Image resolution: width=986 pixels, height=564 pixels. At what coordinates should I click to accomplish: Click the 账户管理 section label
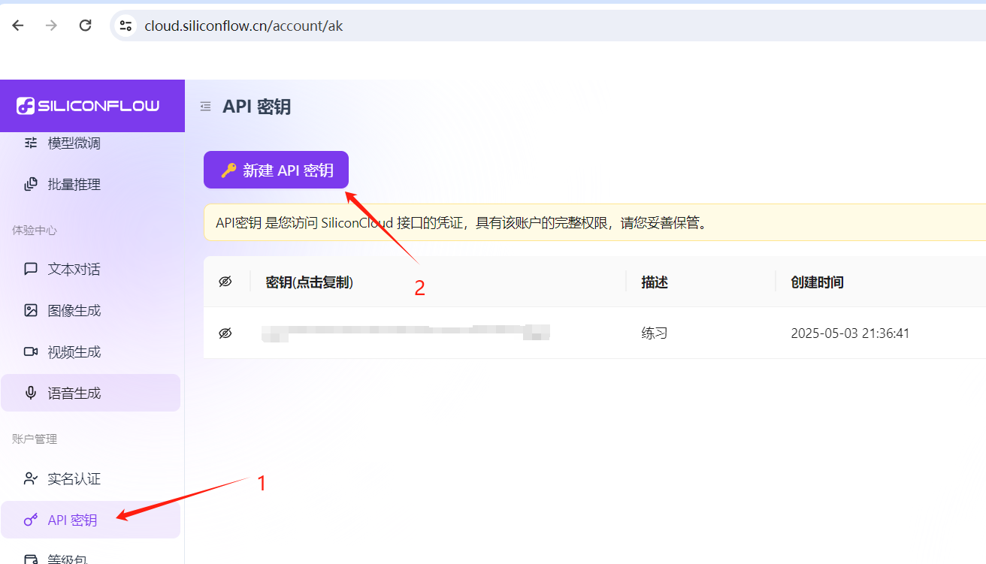click(x=35, y=439)
